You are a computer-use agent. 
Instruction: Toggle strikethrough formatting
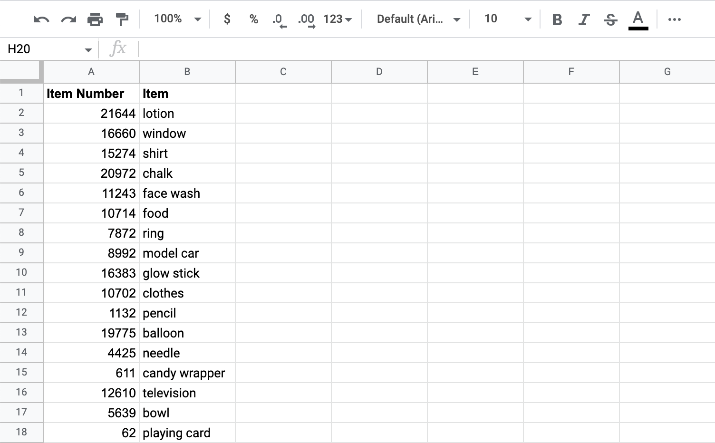tap(610, 19)
